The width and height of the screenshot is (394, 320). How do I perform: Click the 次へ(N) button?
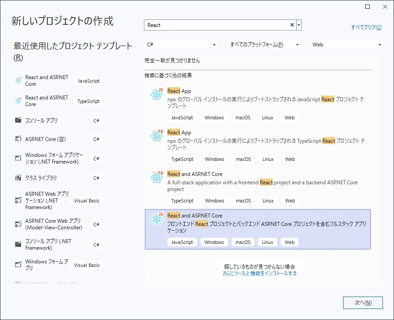point(363,303)
